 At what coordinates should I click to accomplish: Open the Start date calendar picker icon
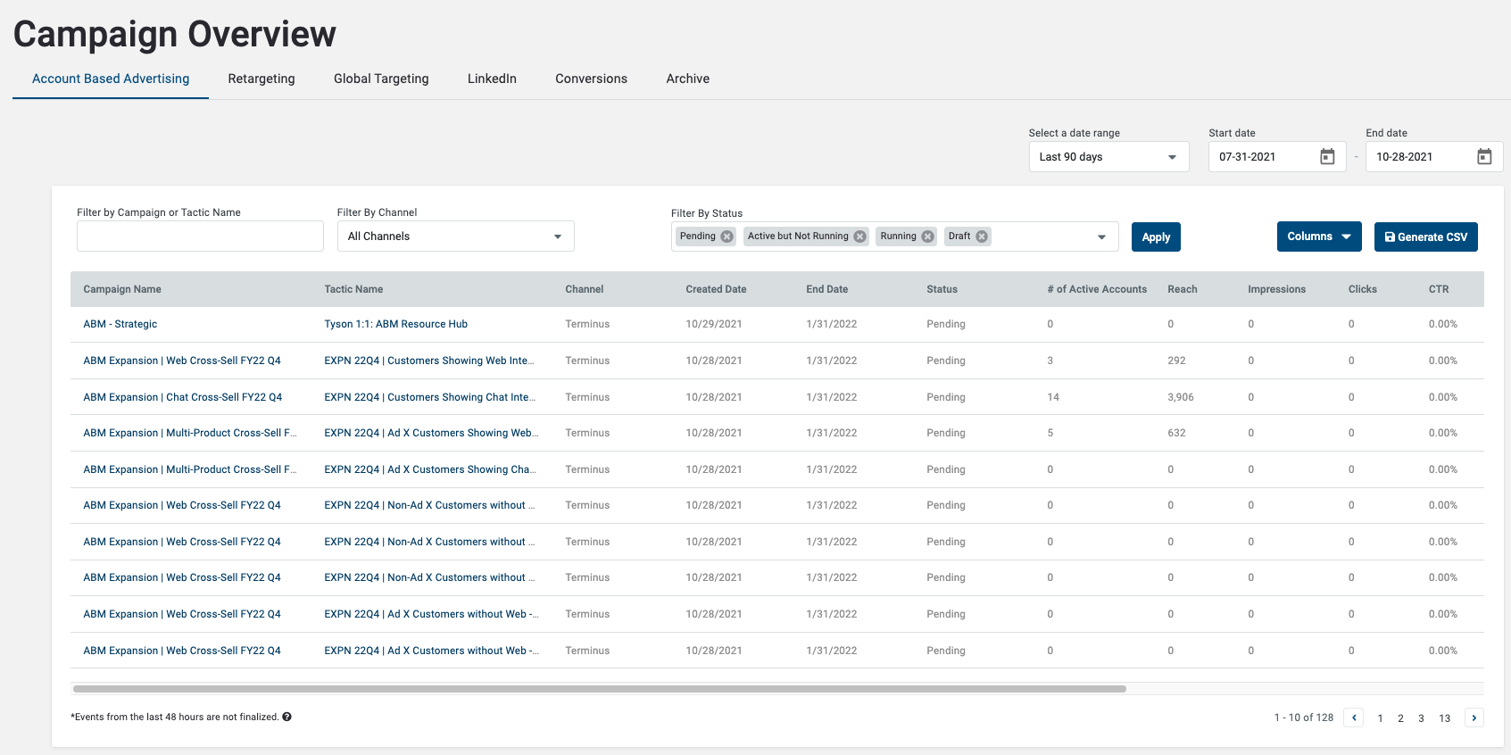click(1327, 157)
